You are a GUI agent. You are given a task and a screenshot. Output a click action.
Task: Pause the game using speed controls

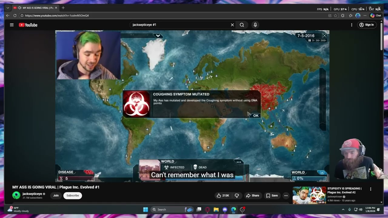point(309,40)
